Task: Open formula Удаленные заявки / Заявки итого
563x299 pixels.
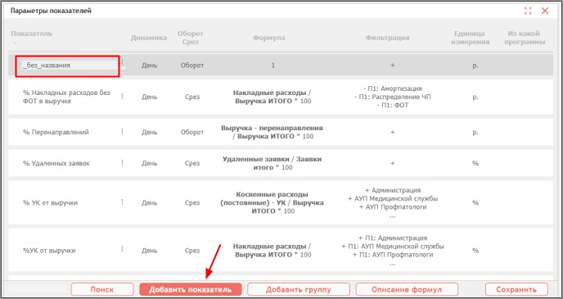Action: 272,163
